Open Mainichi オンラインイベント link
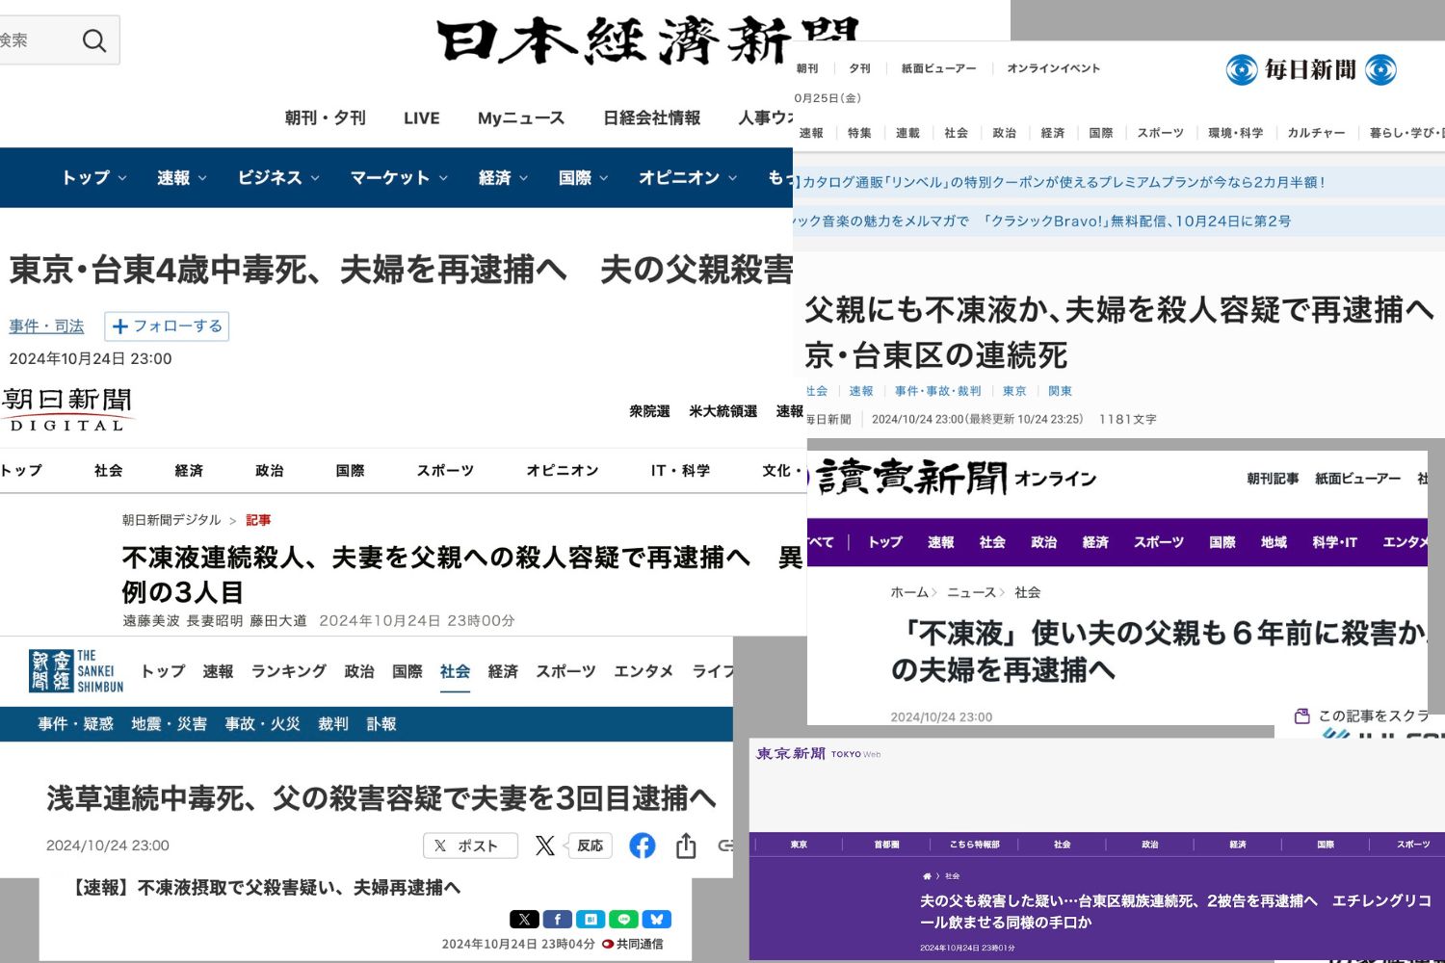Image resolution: width=1445 pixels, height=963 pixels. pyautogui.click(x=1053, y=68)
